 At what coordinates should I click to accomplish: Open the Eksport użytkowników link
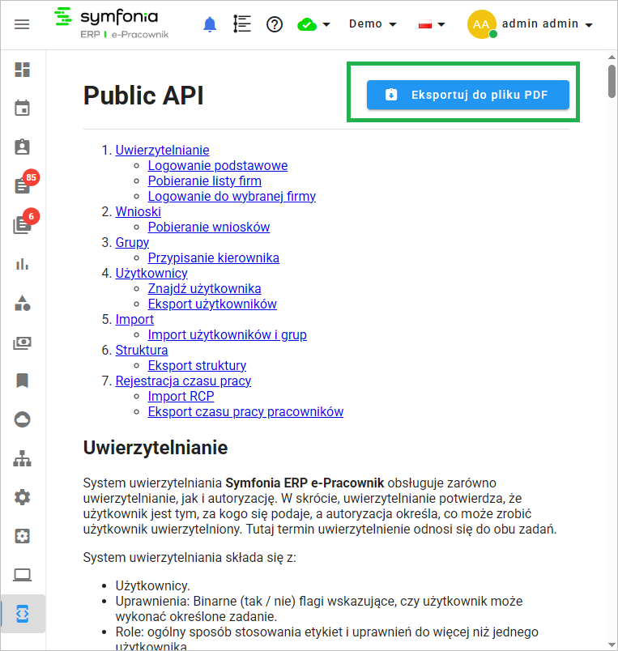tap(212, 304)
